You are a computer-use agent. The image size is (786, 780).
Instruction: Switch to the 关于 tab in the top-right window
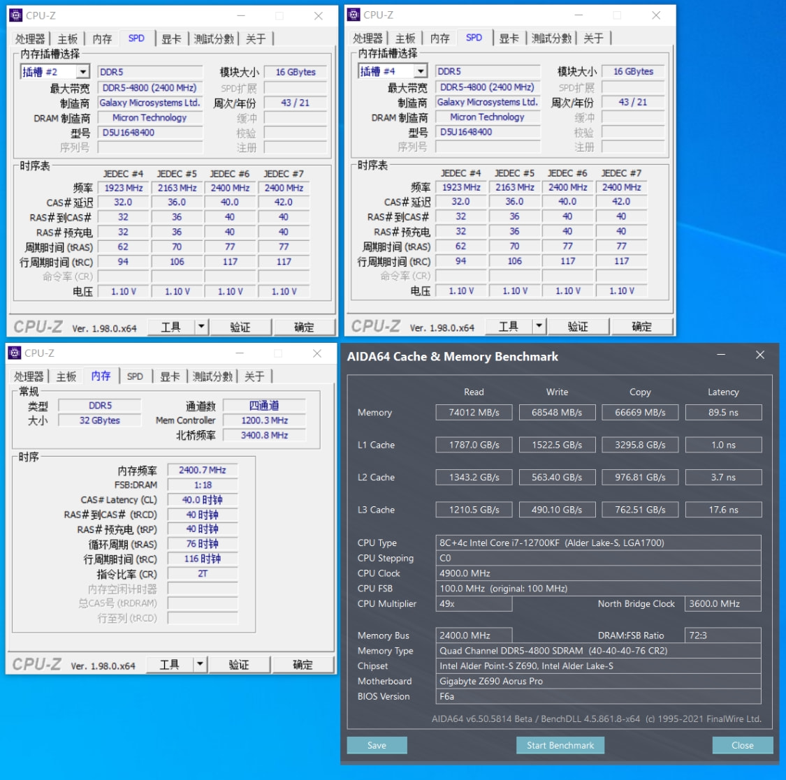[594, 38]
